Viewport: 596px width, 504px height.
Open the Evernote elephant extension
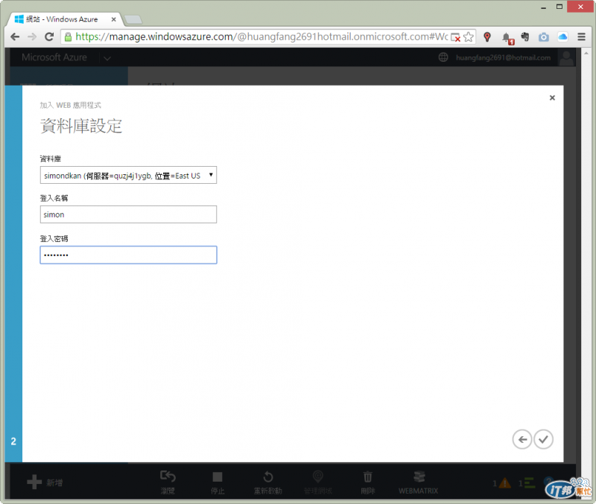click(x=525, y=36)
